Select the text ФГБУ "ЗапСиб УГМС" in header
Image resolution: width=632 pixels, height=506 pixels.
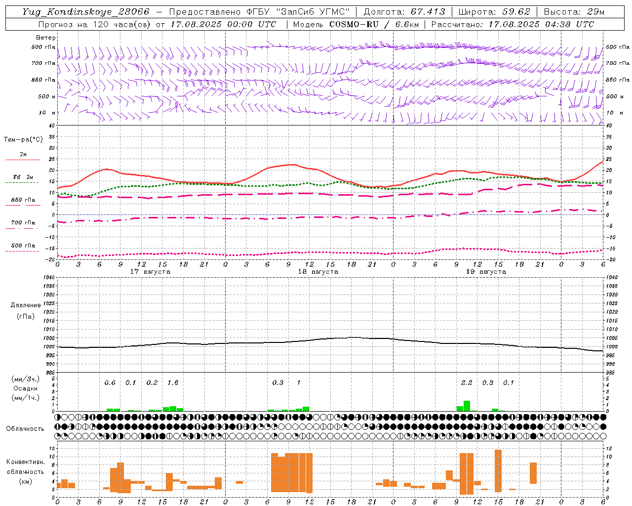coord(298,12)
